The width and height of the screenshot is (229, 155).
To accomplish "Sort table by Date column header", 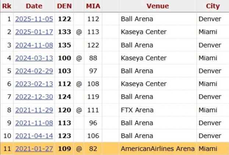I will point(34,6).
